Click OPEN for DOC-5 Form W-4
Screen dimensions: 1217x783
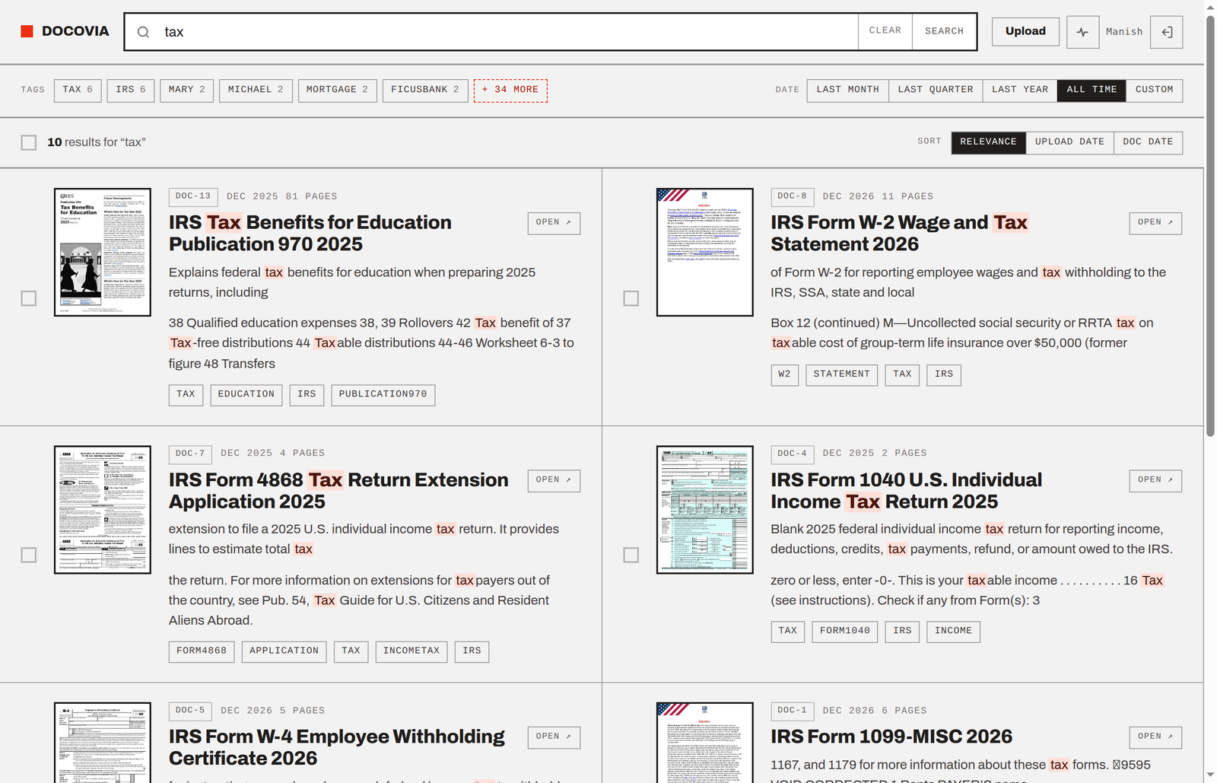tap(554, 737)
